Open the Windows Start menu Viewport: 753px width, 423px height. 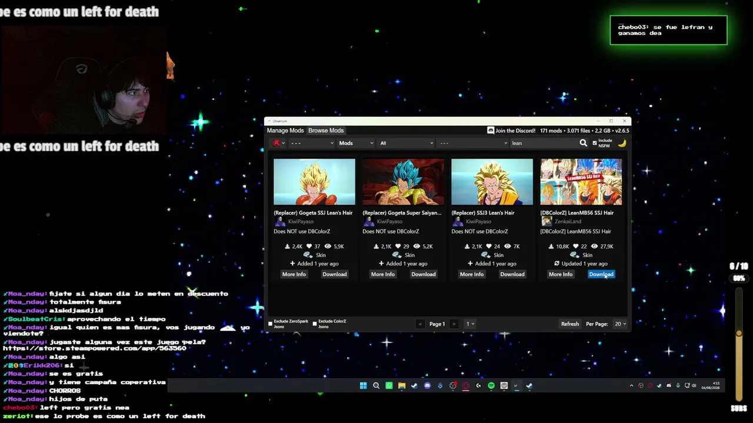coord(363,386)
